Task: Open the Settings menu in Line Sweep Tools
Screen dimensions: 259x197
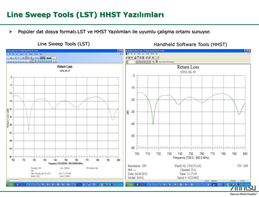Action: 31,54
